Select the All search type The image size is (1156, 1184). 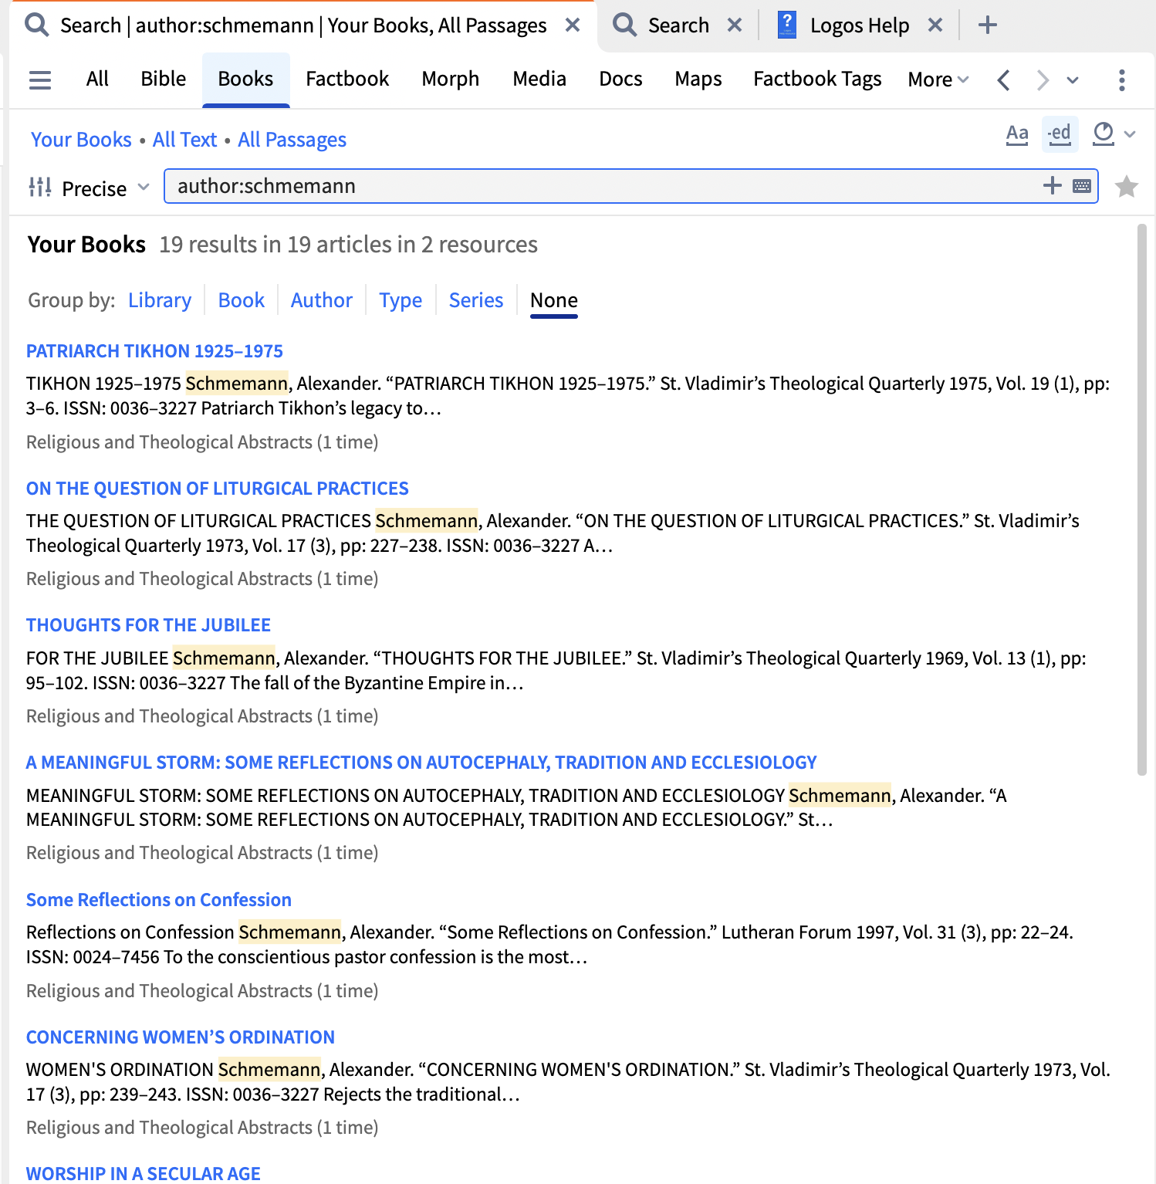click(97, 79)
